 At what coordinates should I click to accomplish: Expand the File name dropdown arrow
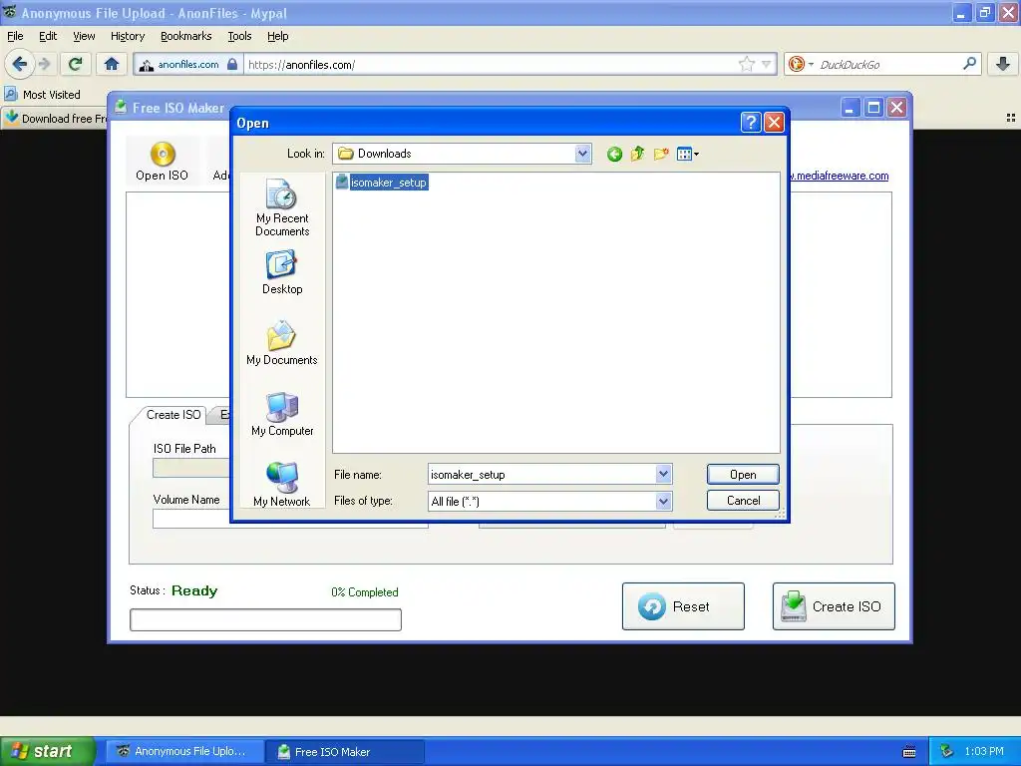pyautogui.click(x=663, y=474)
